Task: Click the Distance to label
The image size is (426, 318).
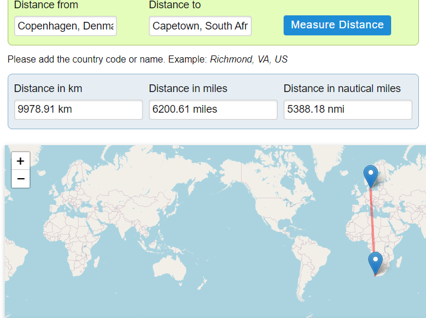Action: (x=175, y=5)
